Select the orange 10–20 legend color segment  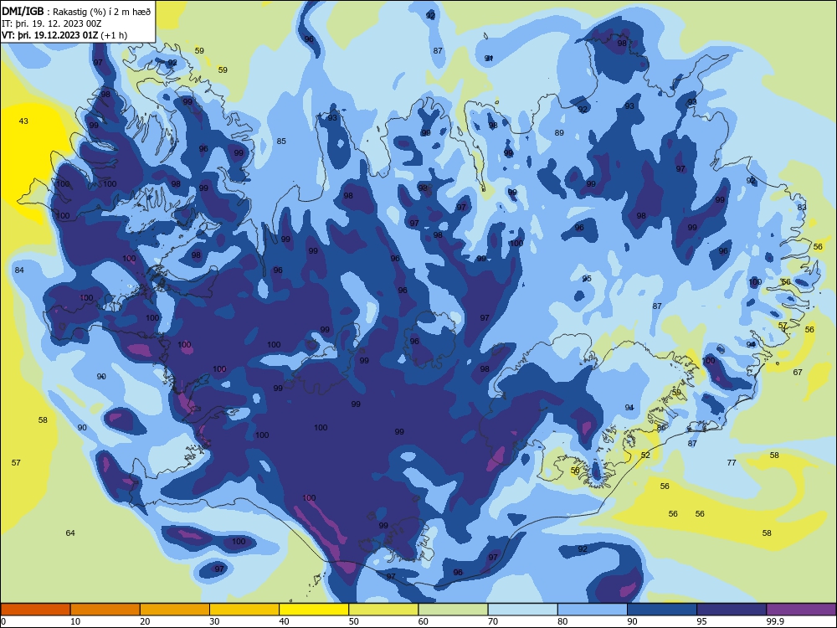click(x=105, y=610)
